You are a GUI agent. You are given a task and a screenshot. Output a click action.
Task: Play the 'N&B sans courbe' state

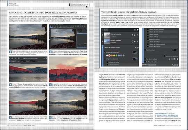tap(135, 35)
